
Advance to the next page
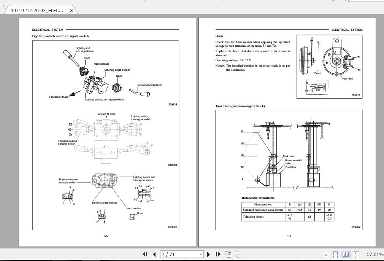coord(208,254)
